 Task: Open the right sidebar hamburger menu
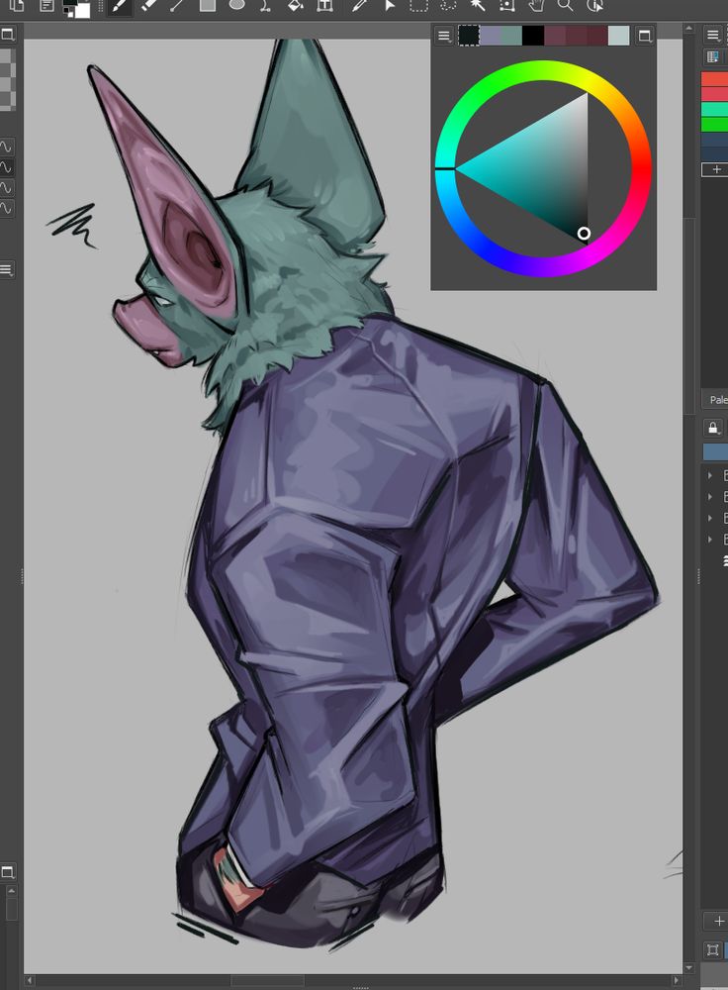(713, 35)
